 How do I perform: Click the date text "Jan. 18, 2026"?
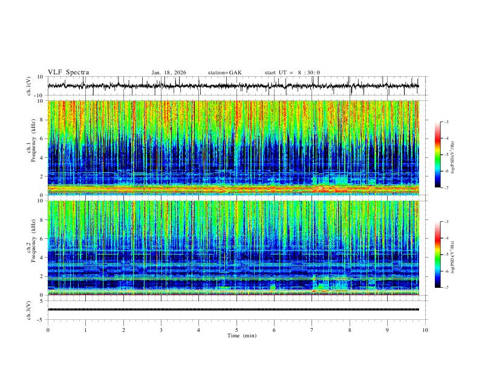click(169, 73)
